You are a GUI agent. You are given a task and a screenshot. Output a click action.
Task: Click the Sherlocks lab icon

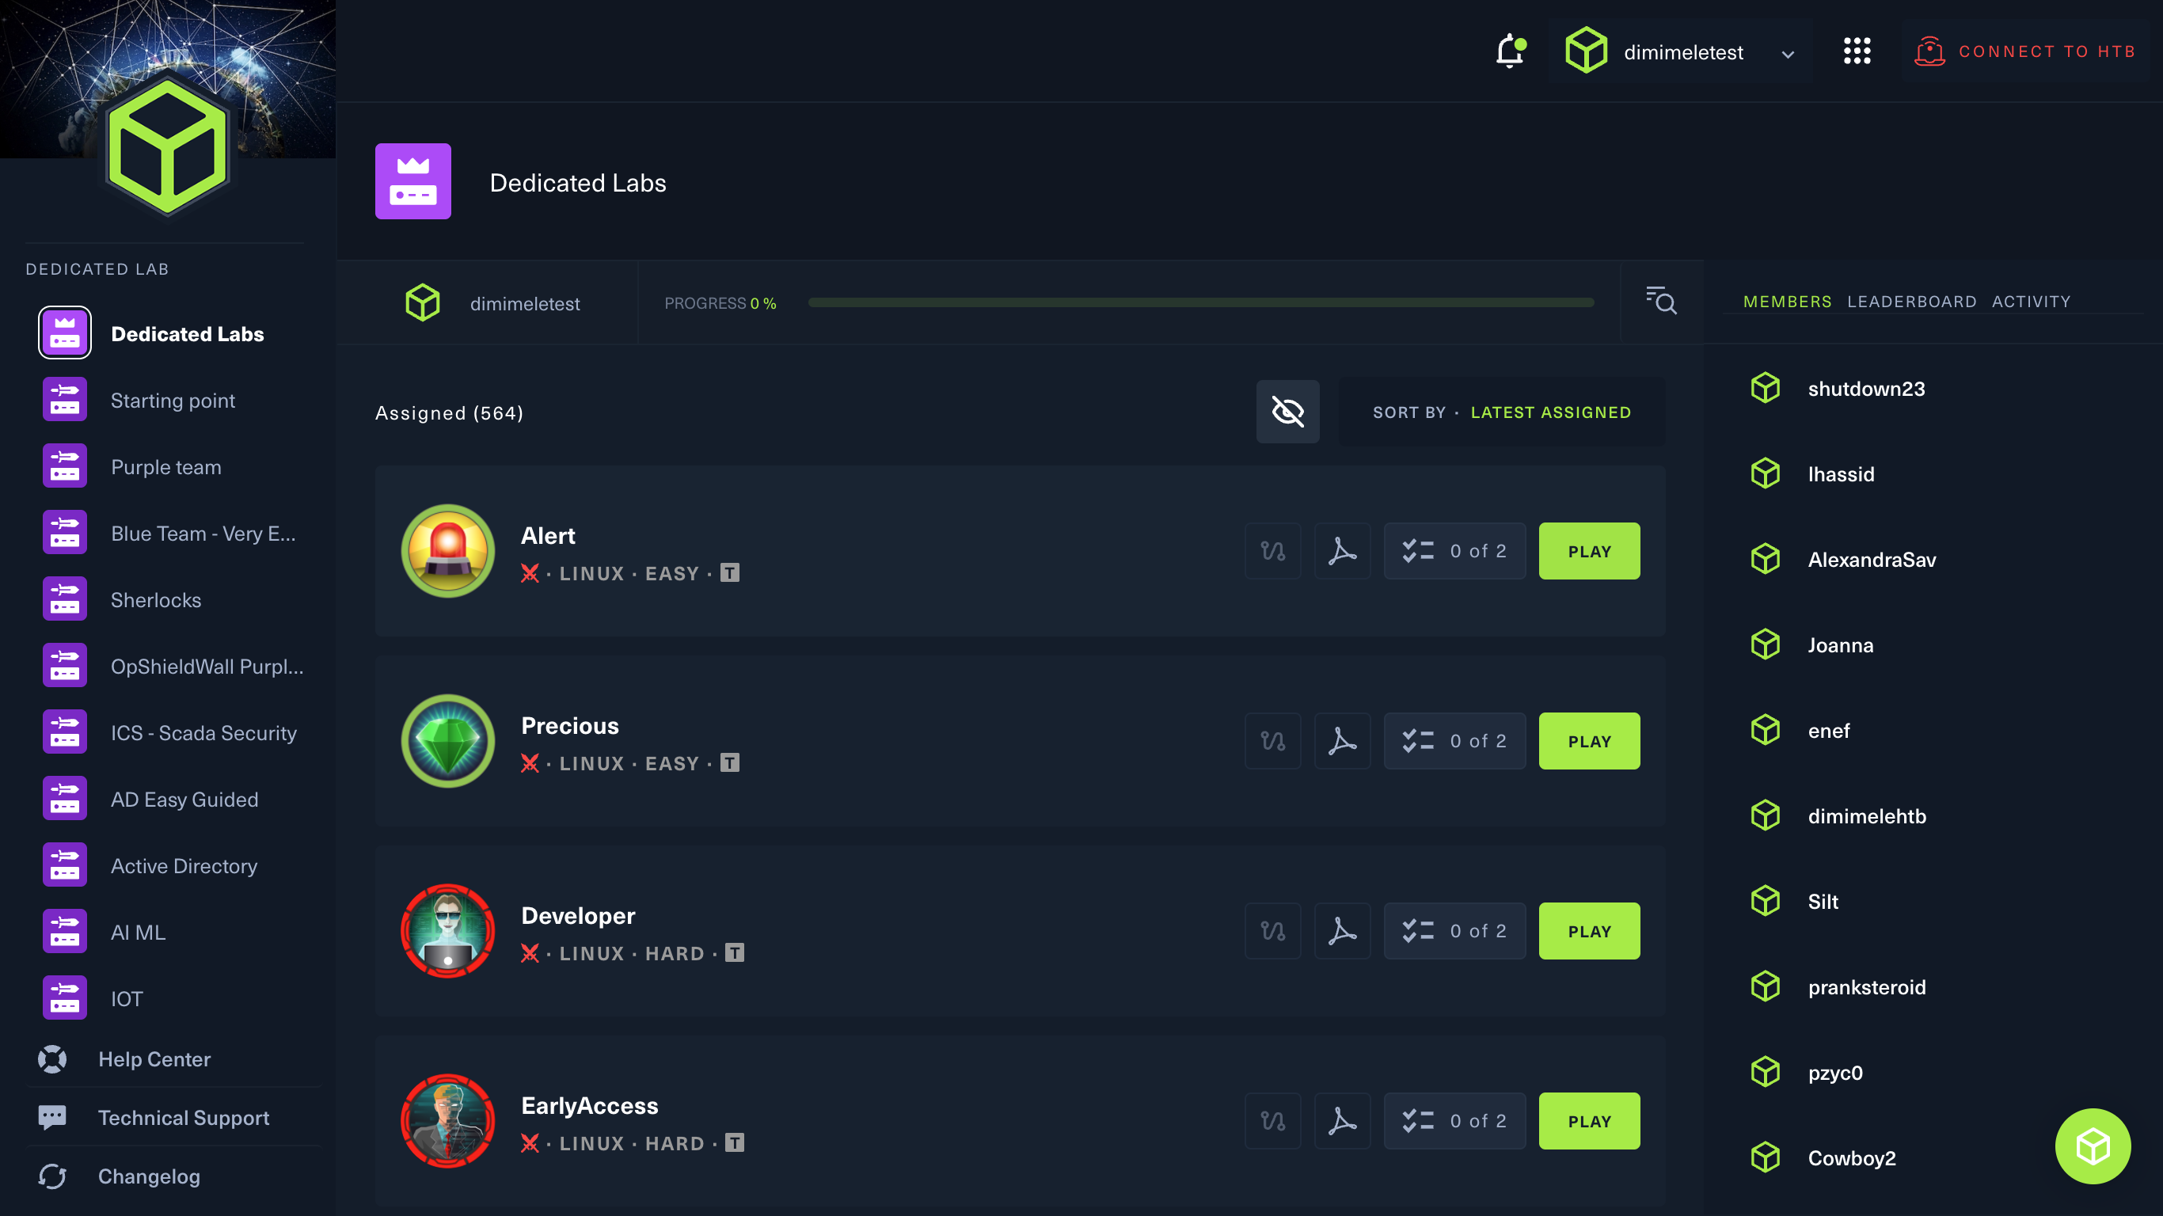click(65, 598)
